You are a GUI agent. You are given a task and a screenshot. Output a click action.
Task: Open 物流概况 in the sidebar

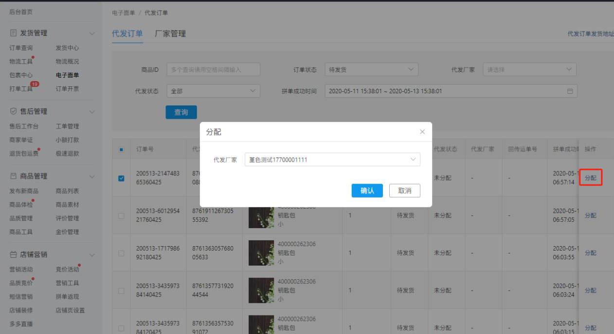point(67,62)
